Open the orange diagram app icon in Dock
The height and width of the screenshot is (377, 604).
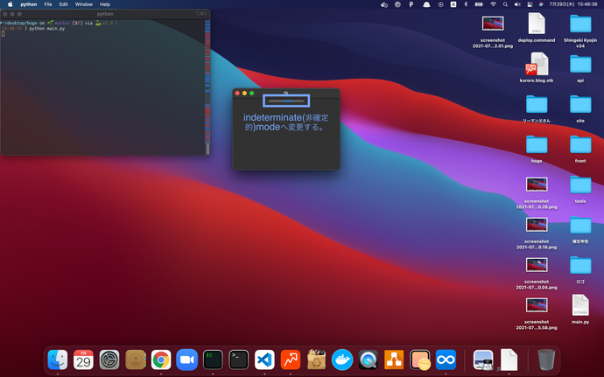[x=394, y=360]
